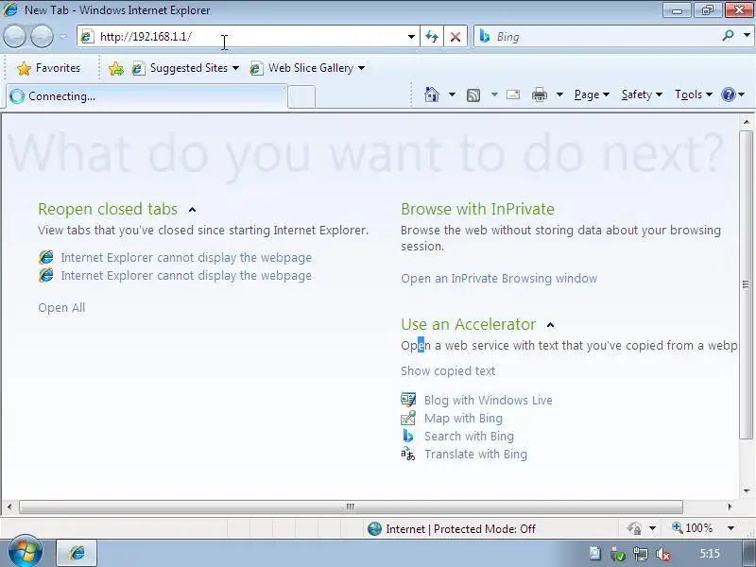Screen dimensions: 756x567
Task: Click the status bar privacy/security icon
Action: [x=634, y=528]
